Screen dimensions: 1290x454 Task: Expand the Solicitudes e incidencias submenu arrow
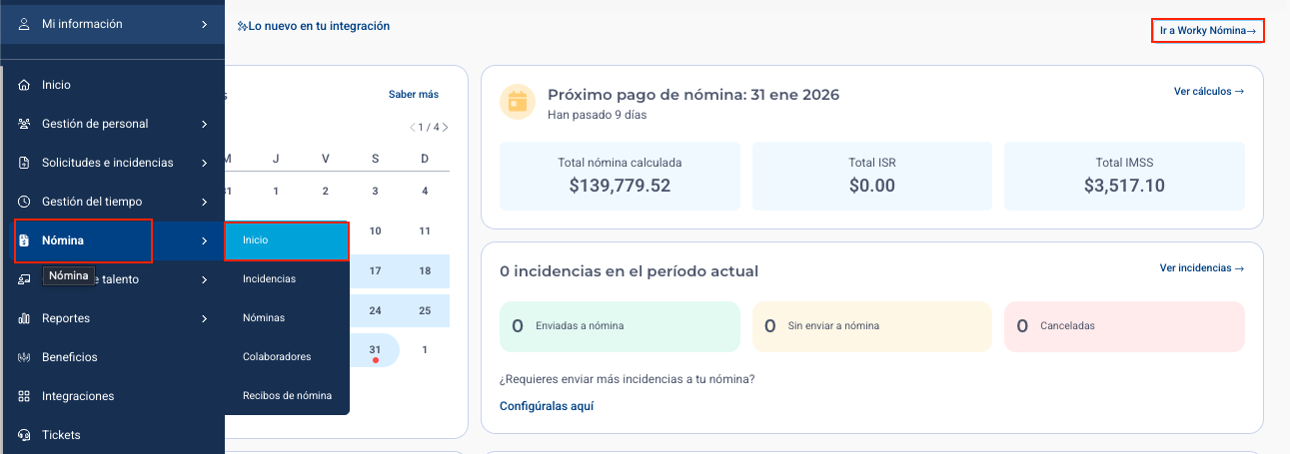204,163
